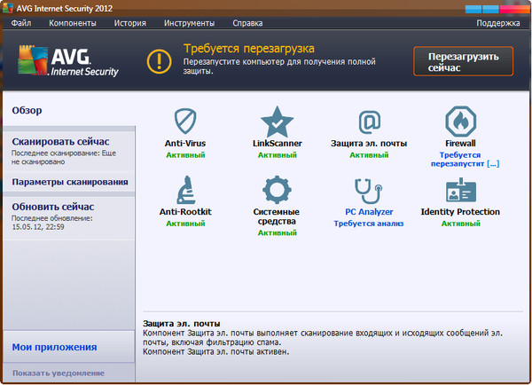Image resolution: width=532 pixels, height=385 pixels.
Task: Open the Anti-Virus shield component icon
Action: pos(184,121)
